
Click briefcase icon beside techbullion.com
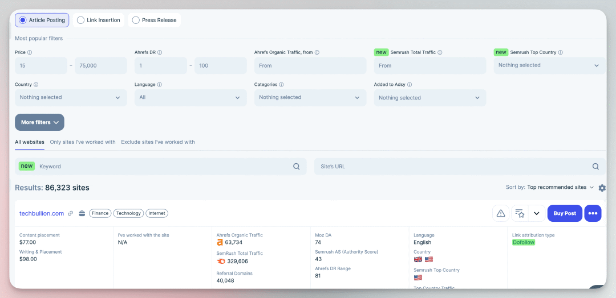(x=82, y=213)
